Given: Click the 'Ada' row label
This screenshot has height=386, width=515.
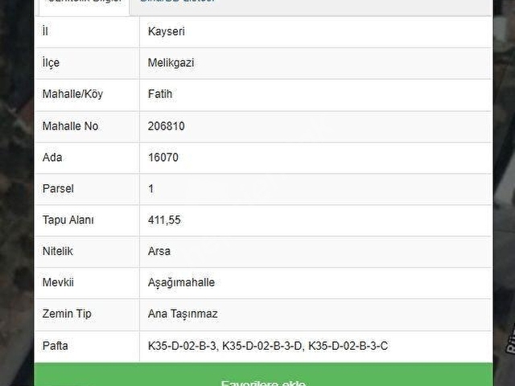Looking at the screenshot, I should tap(52, 158).
